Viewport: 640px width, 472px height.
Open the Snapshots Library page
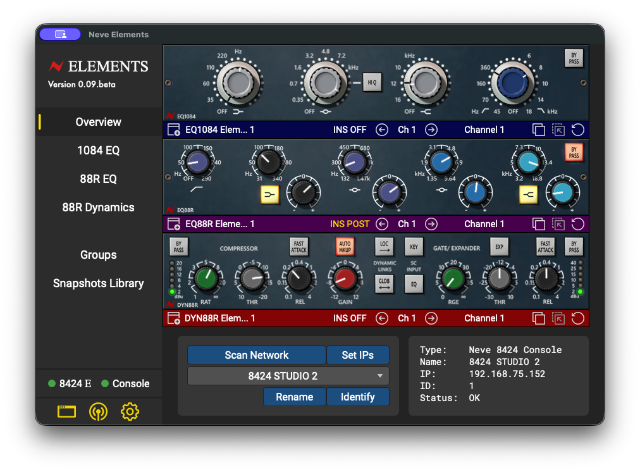pos(98,283)
